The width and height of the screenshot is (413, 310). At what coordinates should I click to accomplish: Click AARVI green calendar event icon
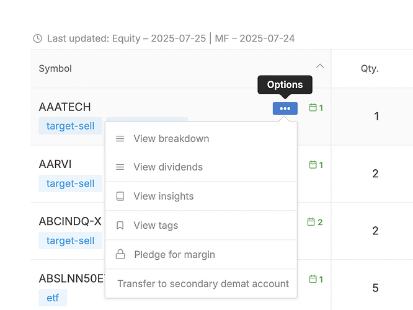[x=313, y=165]
